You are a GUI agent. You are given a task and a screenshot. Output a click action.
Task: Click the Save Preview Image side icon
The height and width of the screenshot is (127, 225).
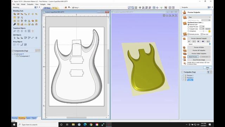pos(185,60)
